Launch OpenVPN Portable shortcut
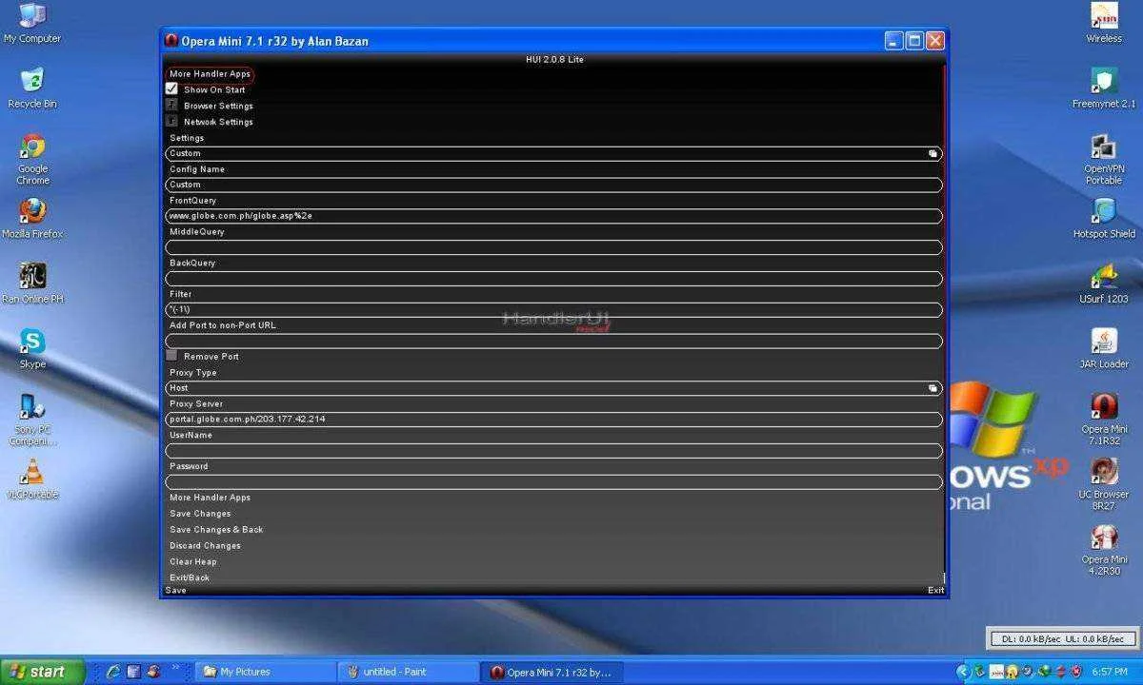1143x685 pixels. [x=1104, y=159]
